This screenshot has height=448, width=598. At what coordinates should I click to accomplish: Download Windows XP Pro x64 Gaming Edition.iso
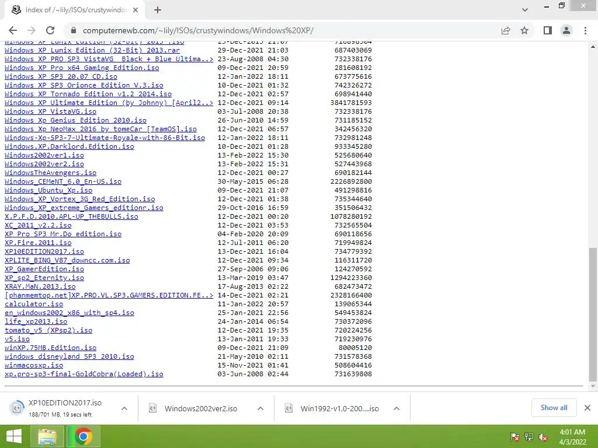(x=82, y=68)
